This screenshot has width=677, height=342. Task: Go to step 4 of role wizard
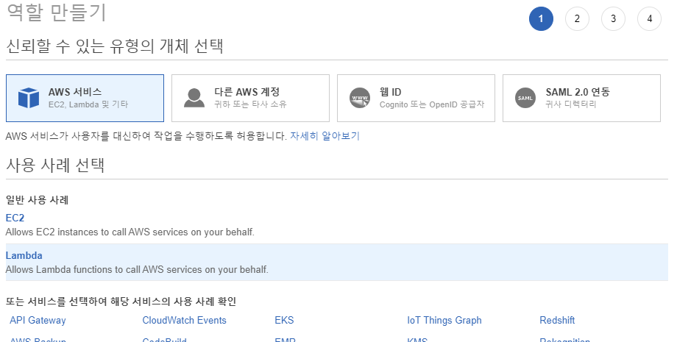649,18
